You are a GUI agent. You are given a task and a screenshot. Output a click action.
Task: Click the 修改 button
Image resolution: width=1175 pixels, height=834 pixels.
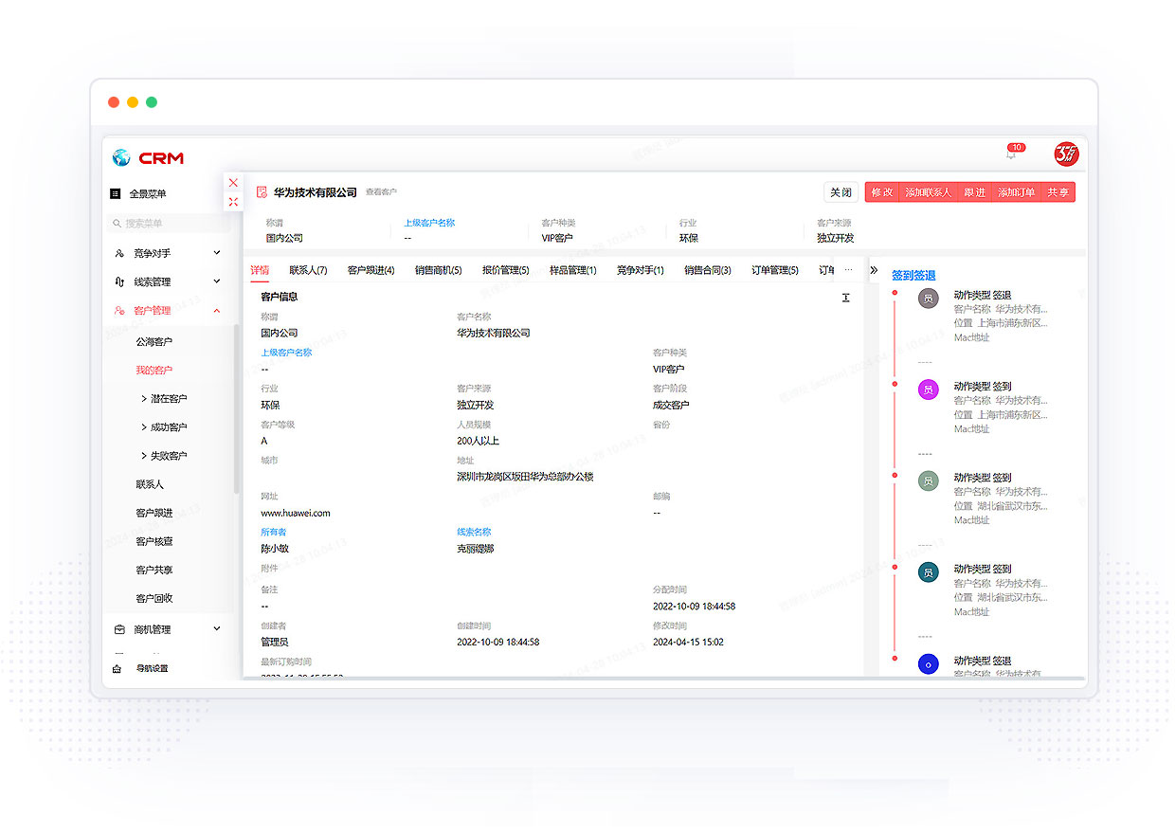click(882, 192)
